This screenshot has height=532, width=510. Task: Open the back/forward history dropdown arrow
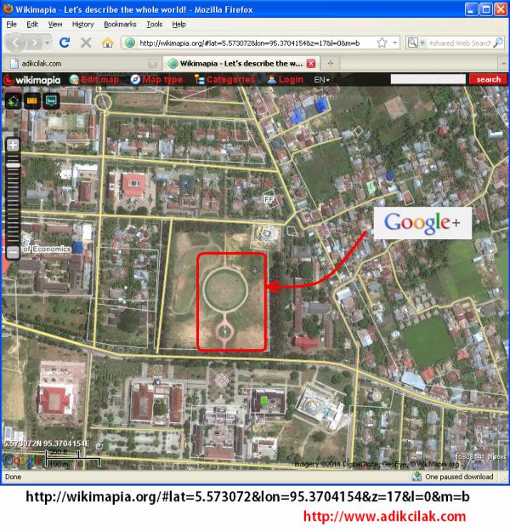click(47, 43)
